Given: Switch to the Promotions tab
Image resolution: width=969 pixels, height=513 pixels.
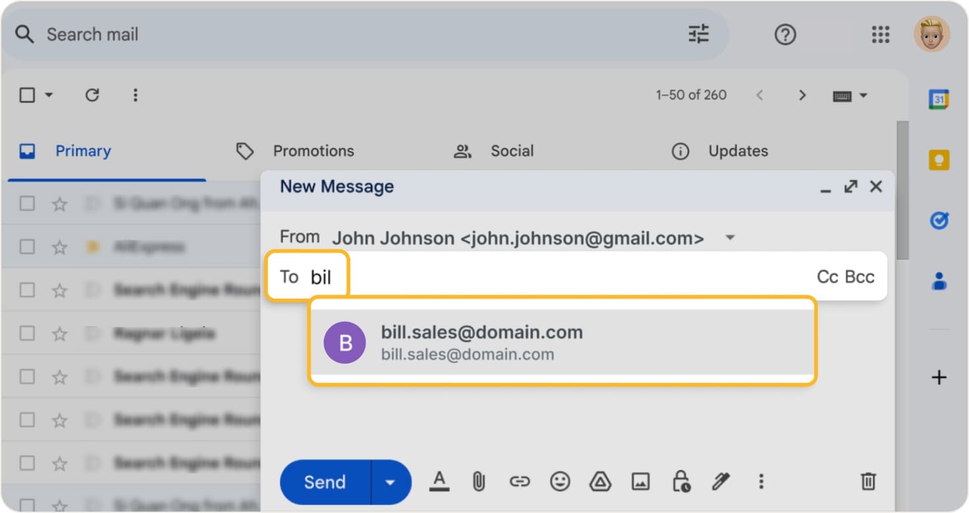Looking at the screenshot, I should (313, 151).
